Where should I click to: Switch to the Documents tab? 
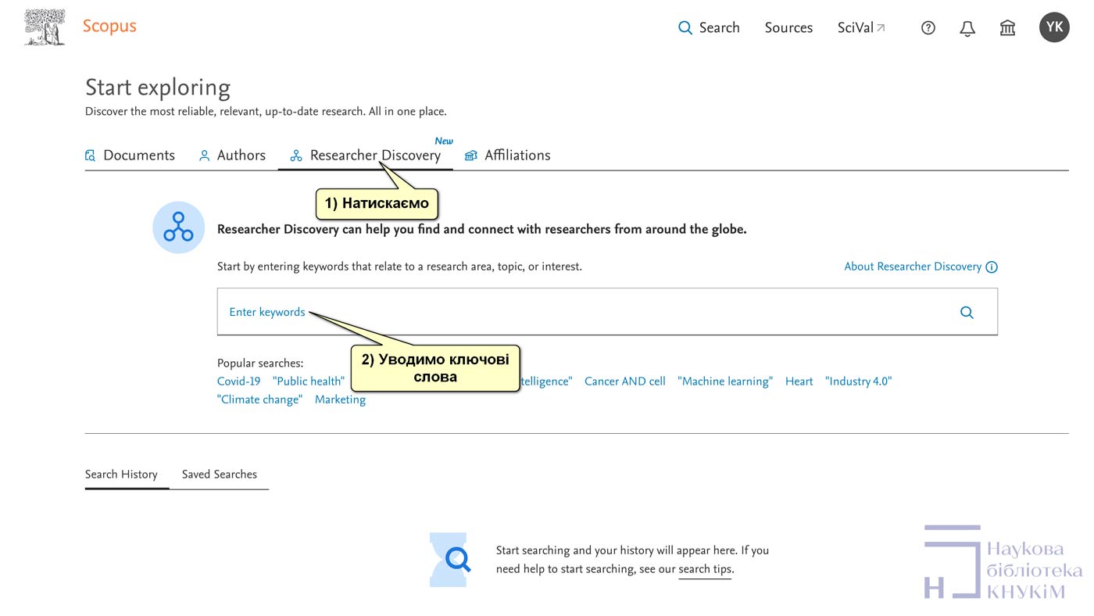point(130,156)
